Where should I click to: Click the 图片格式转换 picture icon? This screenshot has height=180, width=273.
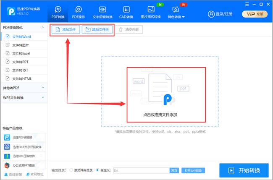151,9
